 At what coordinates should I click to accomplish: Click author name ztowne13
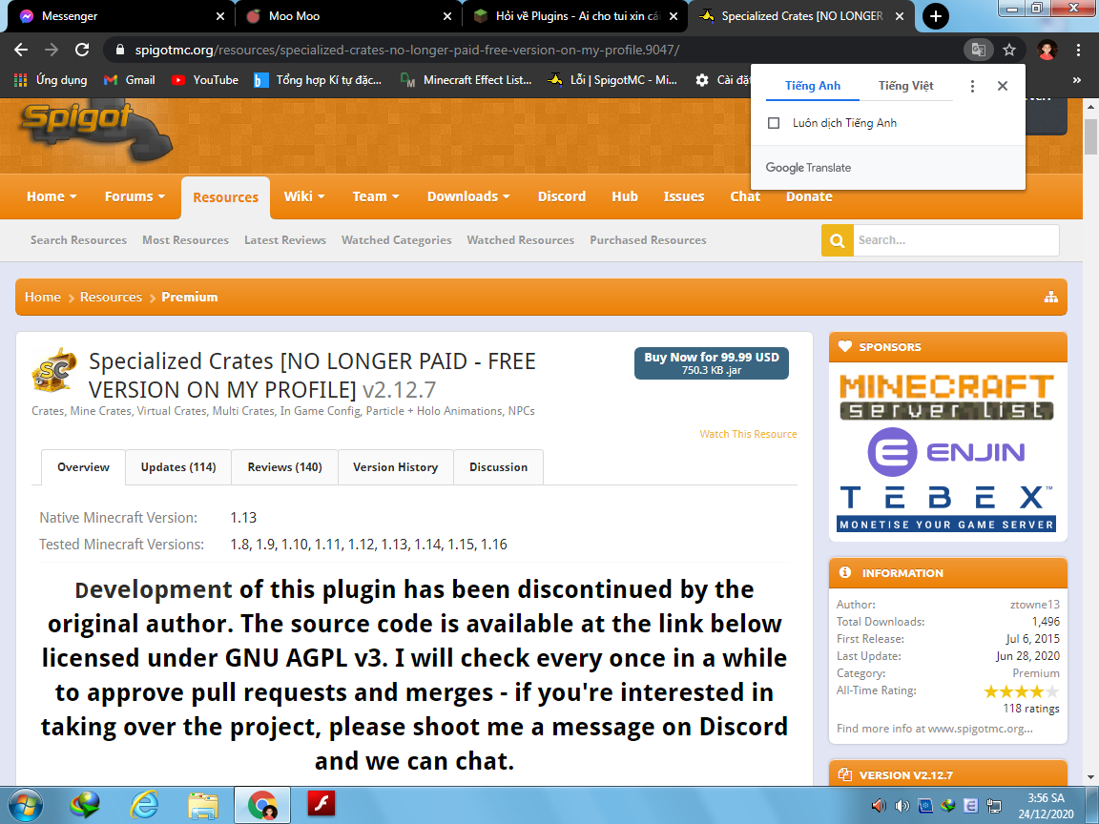pos(1034,605)
